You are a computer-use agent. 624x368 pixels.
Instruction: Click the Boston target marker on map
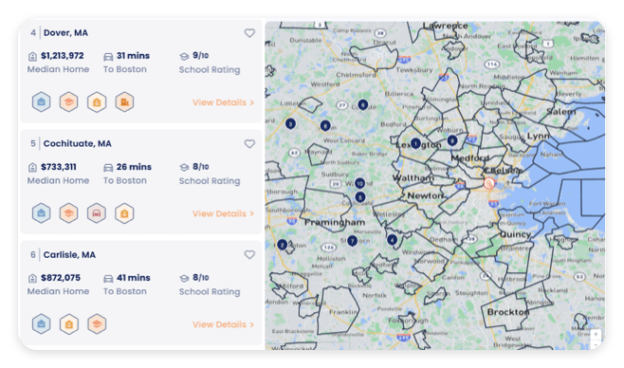tap(489, 183)
